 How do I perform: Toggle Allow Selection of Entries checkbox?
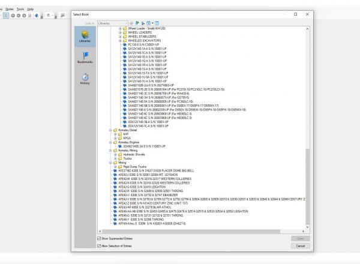pos(99,246)
